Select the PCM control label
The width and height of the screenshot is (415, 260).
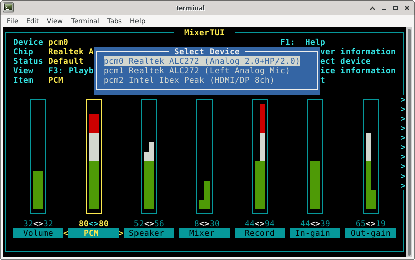[94, 233]
